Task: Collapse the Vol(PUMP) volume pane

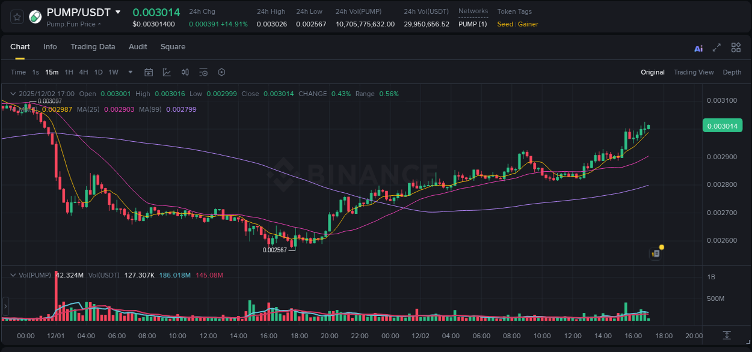Action: [12, 275]
